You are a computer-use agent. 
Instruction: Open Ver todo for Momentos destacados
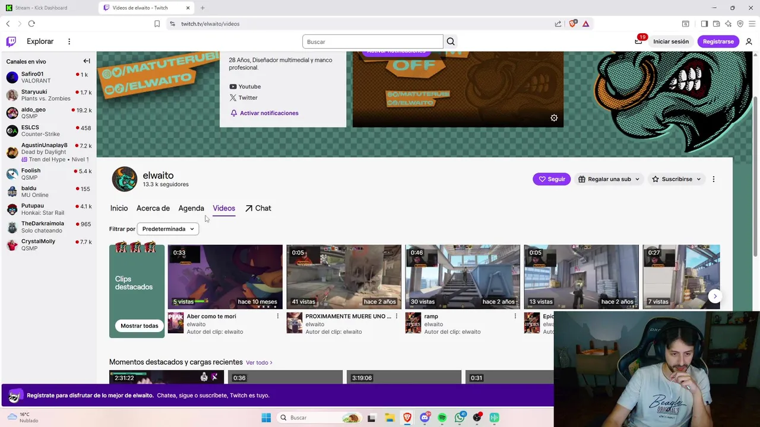(259, 362)
